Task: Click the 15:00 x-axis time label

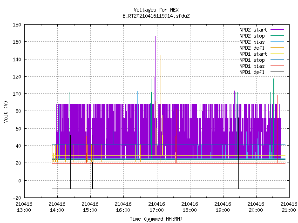Action: [x=90, y=210]
